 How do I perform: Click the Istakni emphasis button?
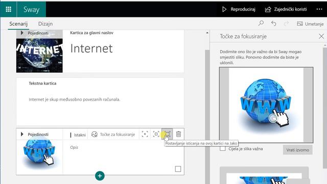78,135
